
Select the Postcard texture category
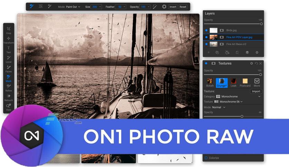pyautogui.click(x=245, y=82)
